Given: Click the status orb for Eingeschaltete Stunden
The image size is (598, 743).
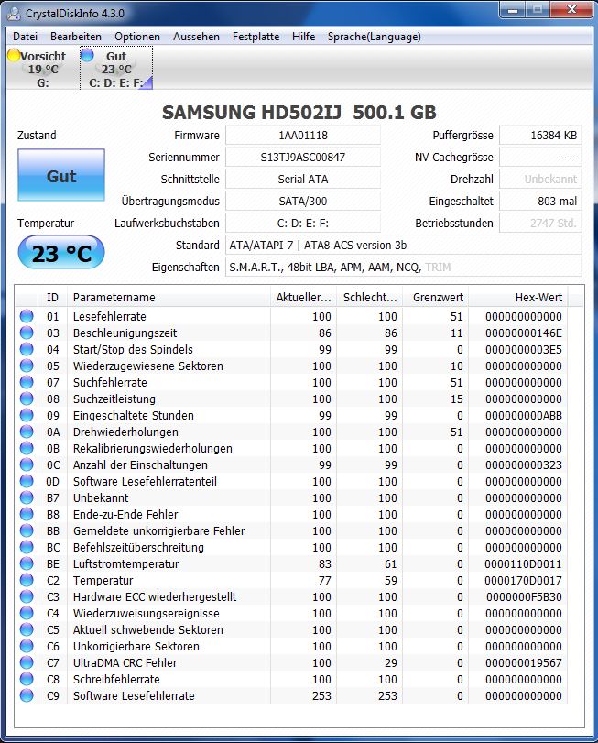Looking at the screenshot, I should (x=27, y=415).
